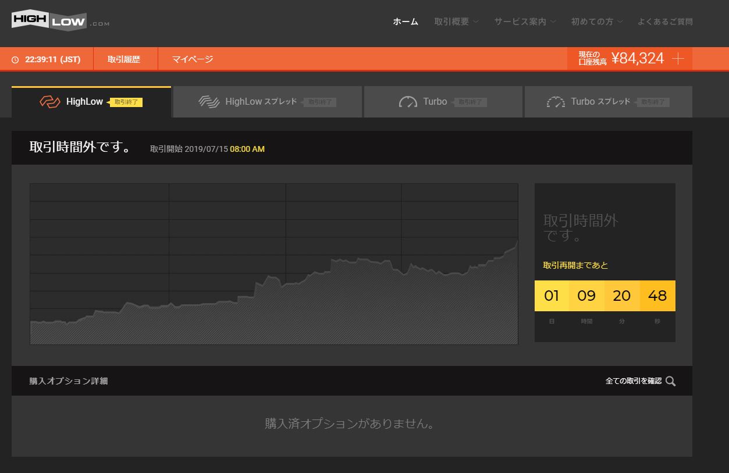Open 取引履歴 in the orange bar
Image resolution: width=729 pixels, height=473 pixels.
point(124,59)
